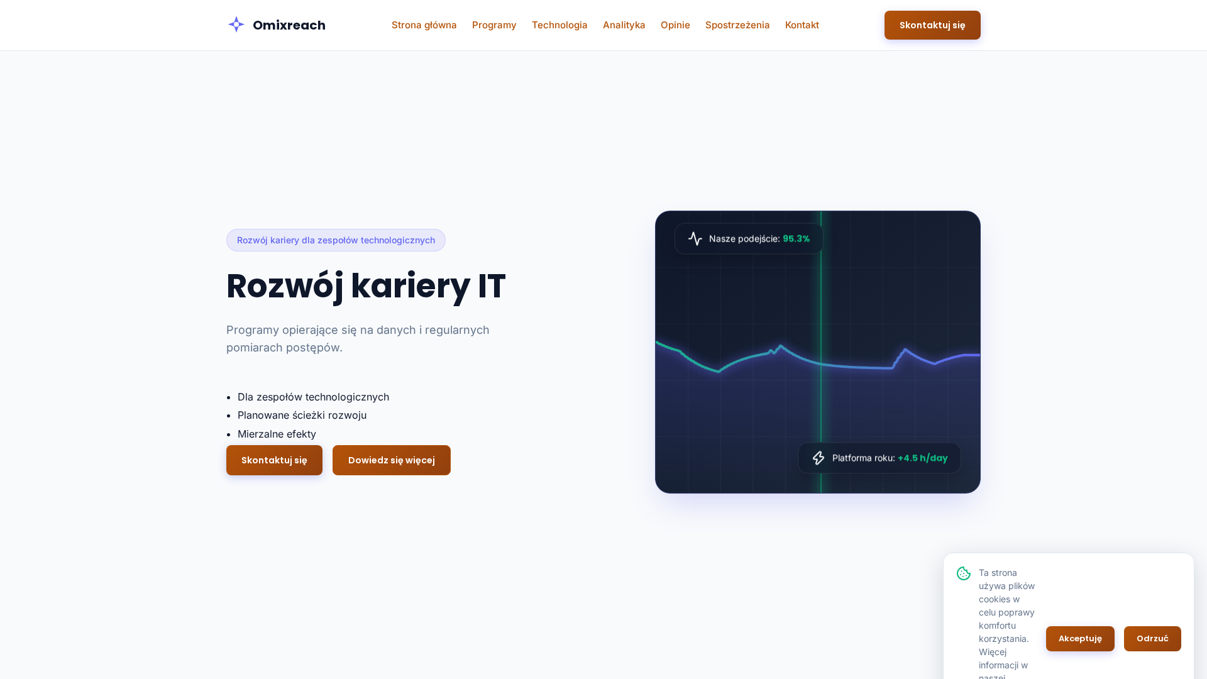Navigate to the Opinie section
This screenshot has height=679, width=1207.
tap(675, 25)
